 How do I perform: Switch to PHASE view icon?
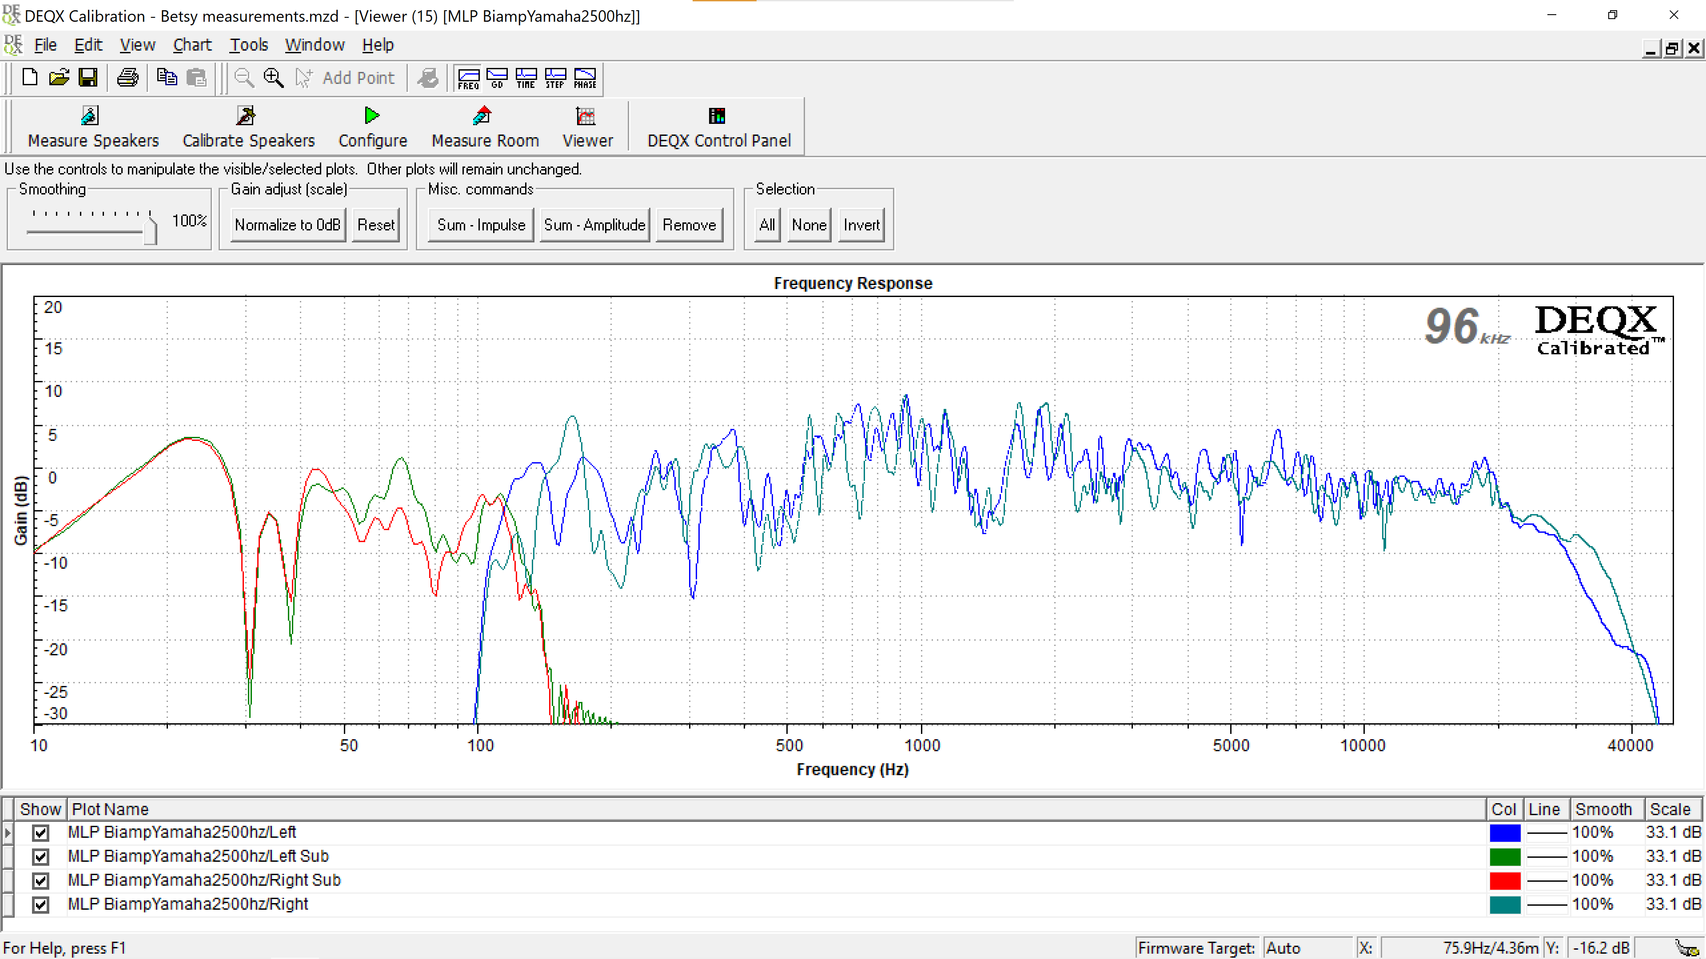(585, 78)
